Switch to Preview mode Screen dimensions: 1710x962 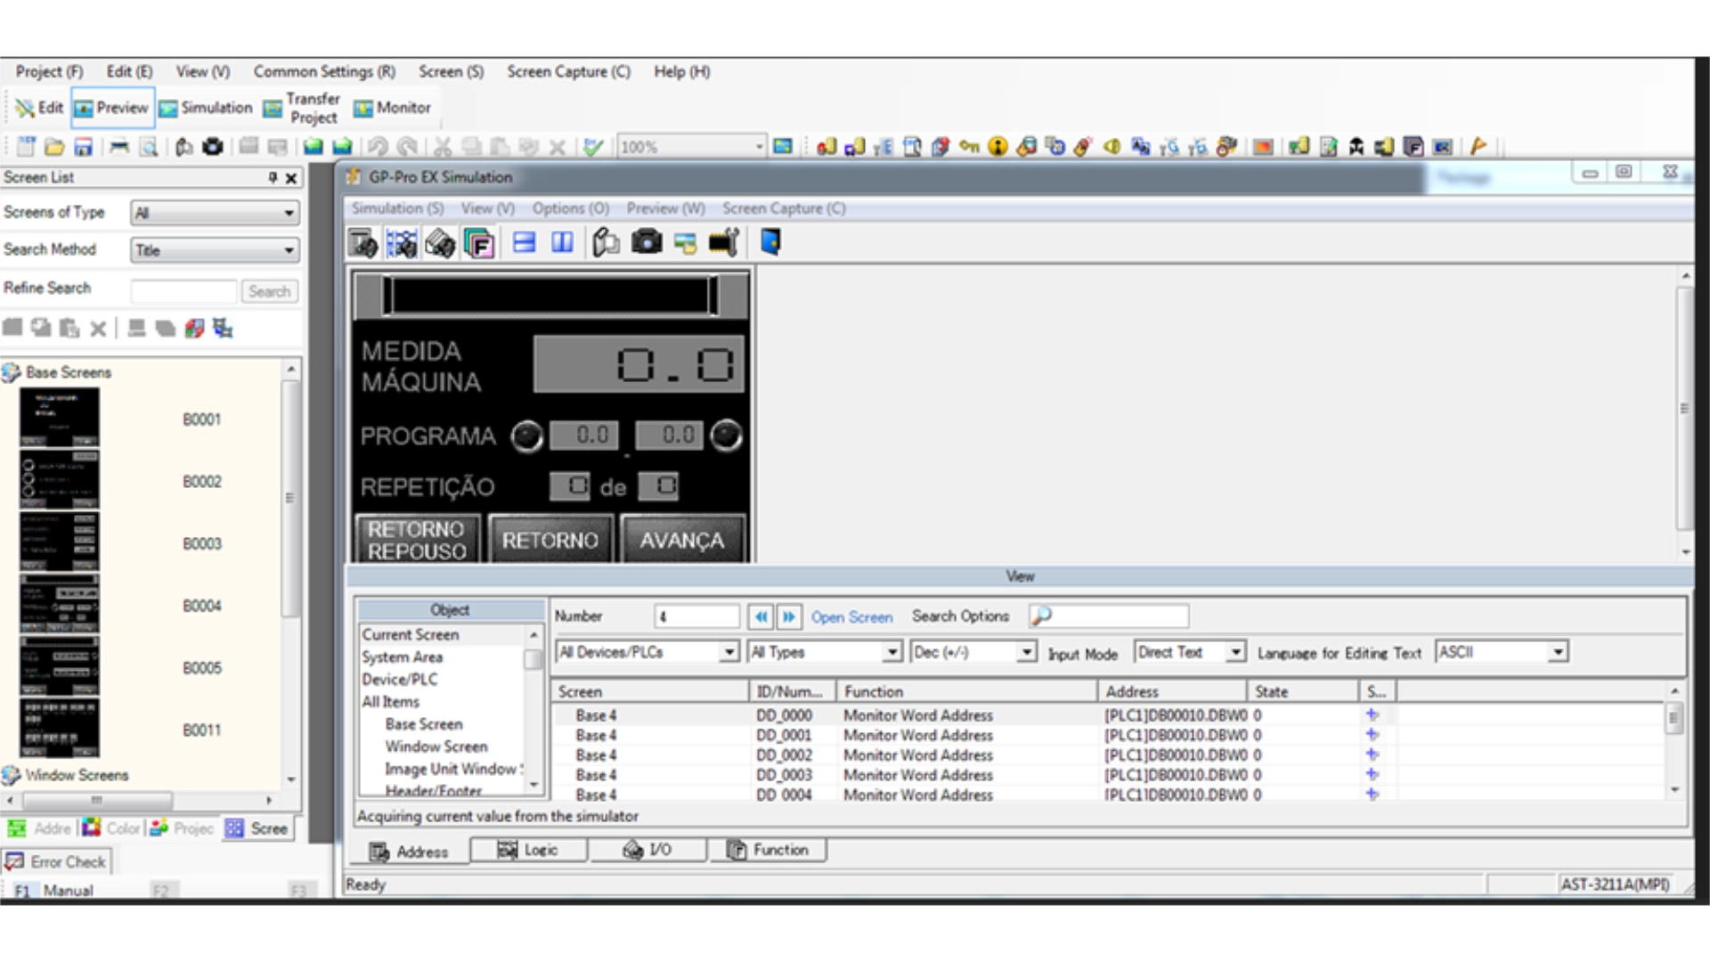(112, 108)
